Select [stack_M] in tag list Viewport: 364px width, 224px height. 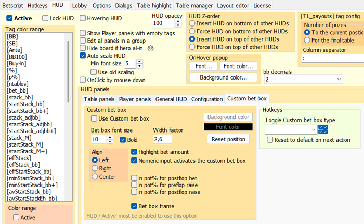click(19, 138)
